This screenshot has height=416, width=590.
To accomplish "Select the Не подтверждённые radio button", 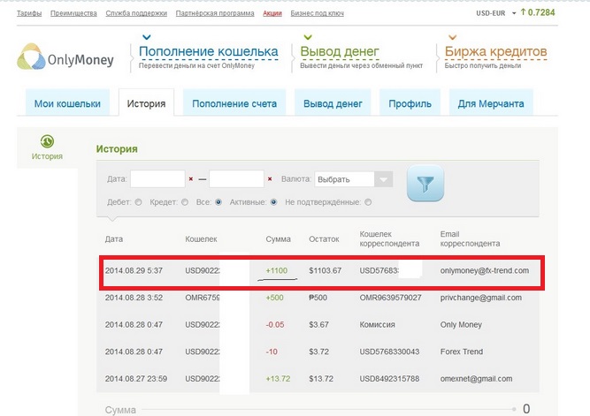I will point(368,202).
